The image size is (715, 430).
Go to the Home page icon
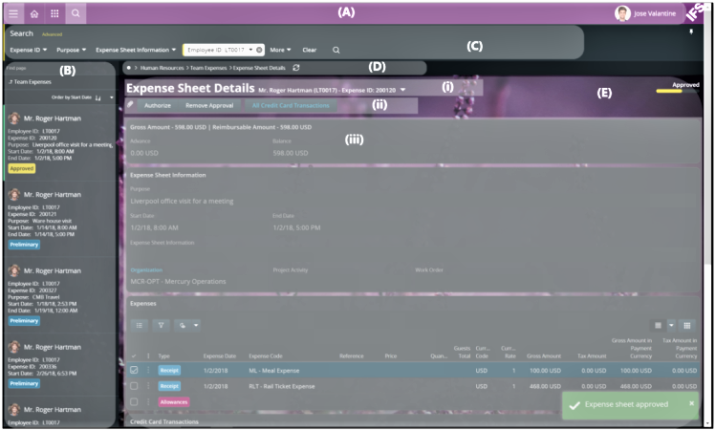(x=34, y=14)
